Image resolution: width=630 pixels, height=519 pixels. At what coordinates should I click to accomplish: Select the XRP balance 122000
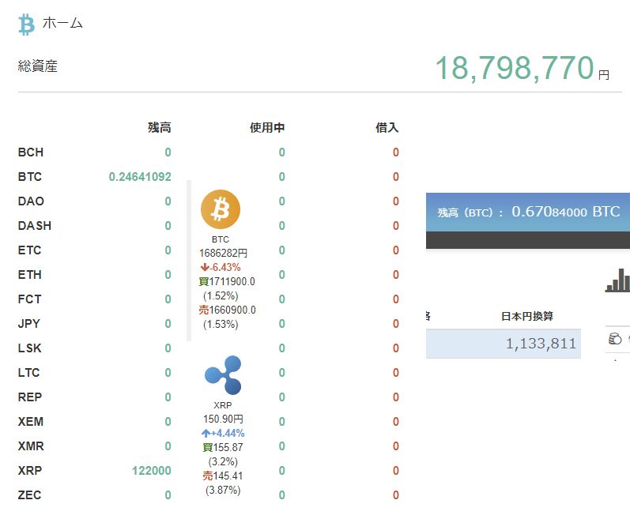(x=151, y=471)
